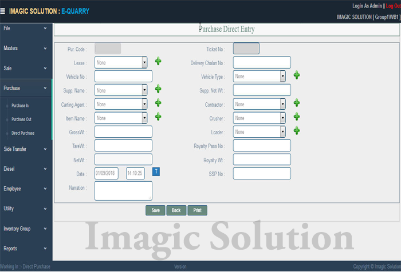Focus the SSP No field
This screenshot has width=401, height=272.
coord(262,173)
